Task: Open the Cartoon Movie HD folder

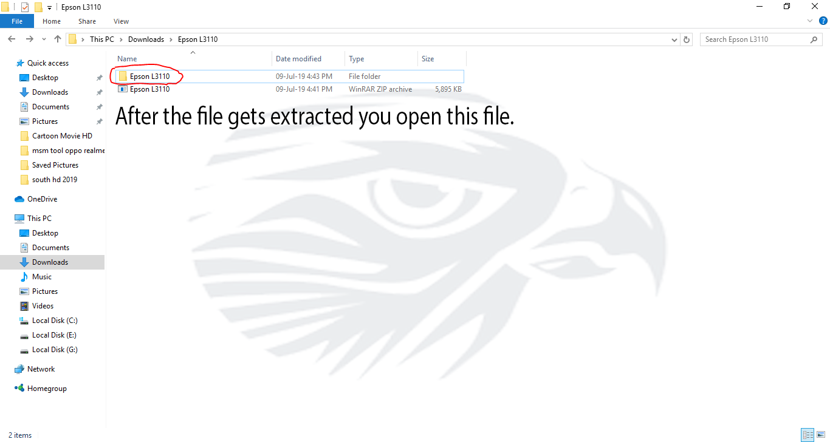Action: [62, 136]
